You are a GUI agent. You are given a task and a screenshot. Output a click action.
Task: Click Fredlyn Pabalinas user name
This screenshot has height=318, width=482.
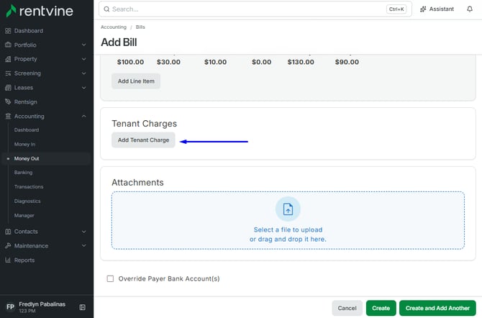coord(42,304)
